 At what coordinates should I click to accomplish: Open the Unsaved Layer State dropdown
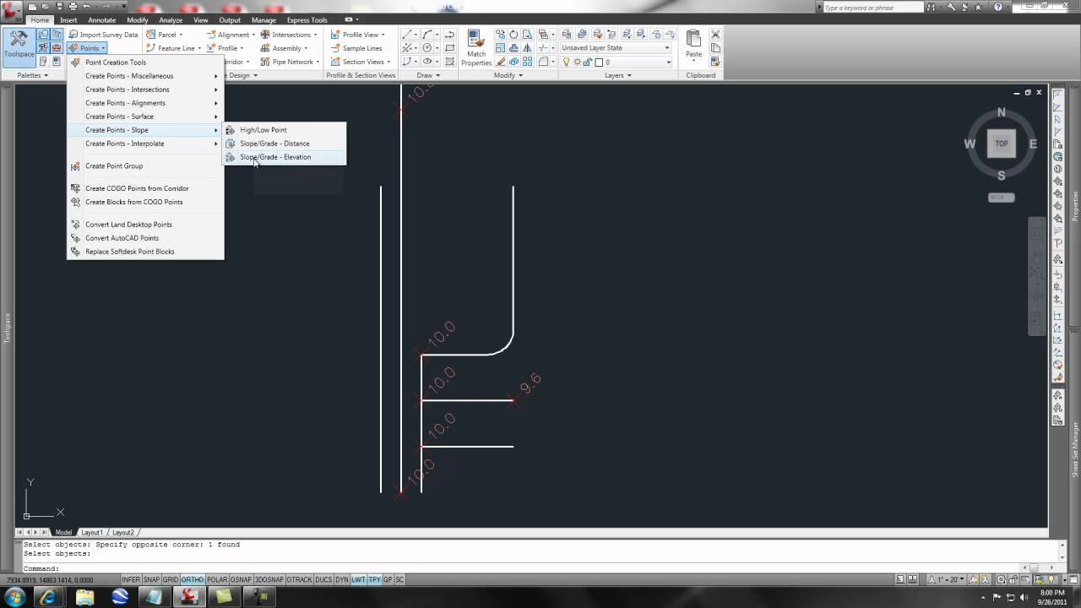(x=617, y=48)
